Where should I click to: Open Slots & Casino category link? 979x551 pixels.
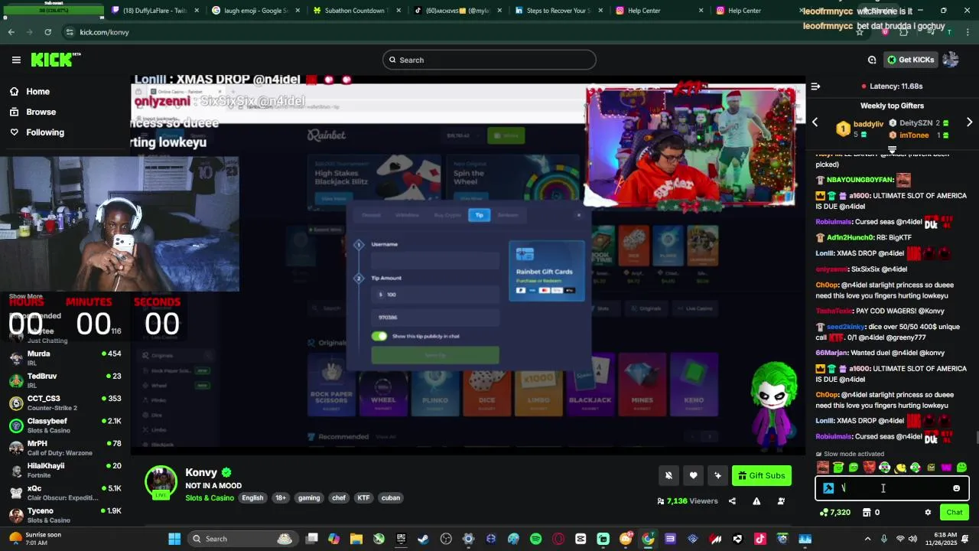[x=210, y=498]
